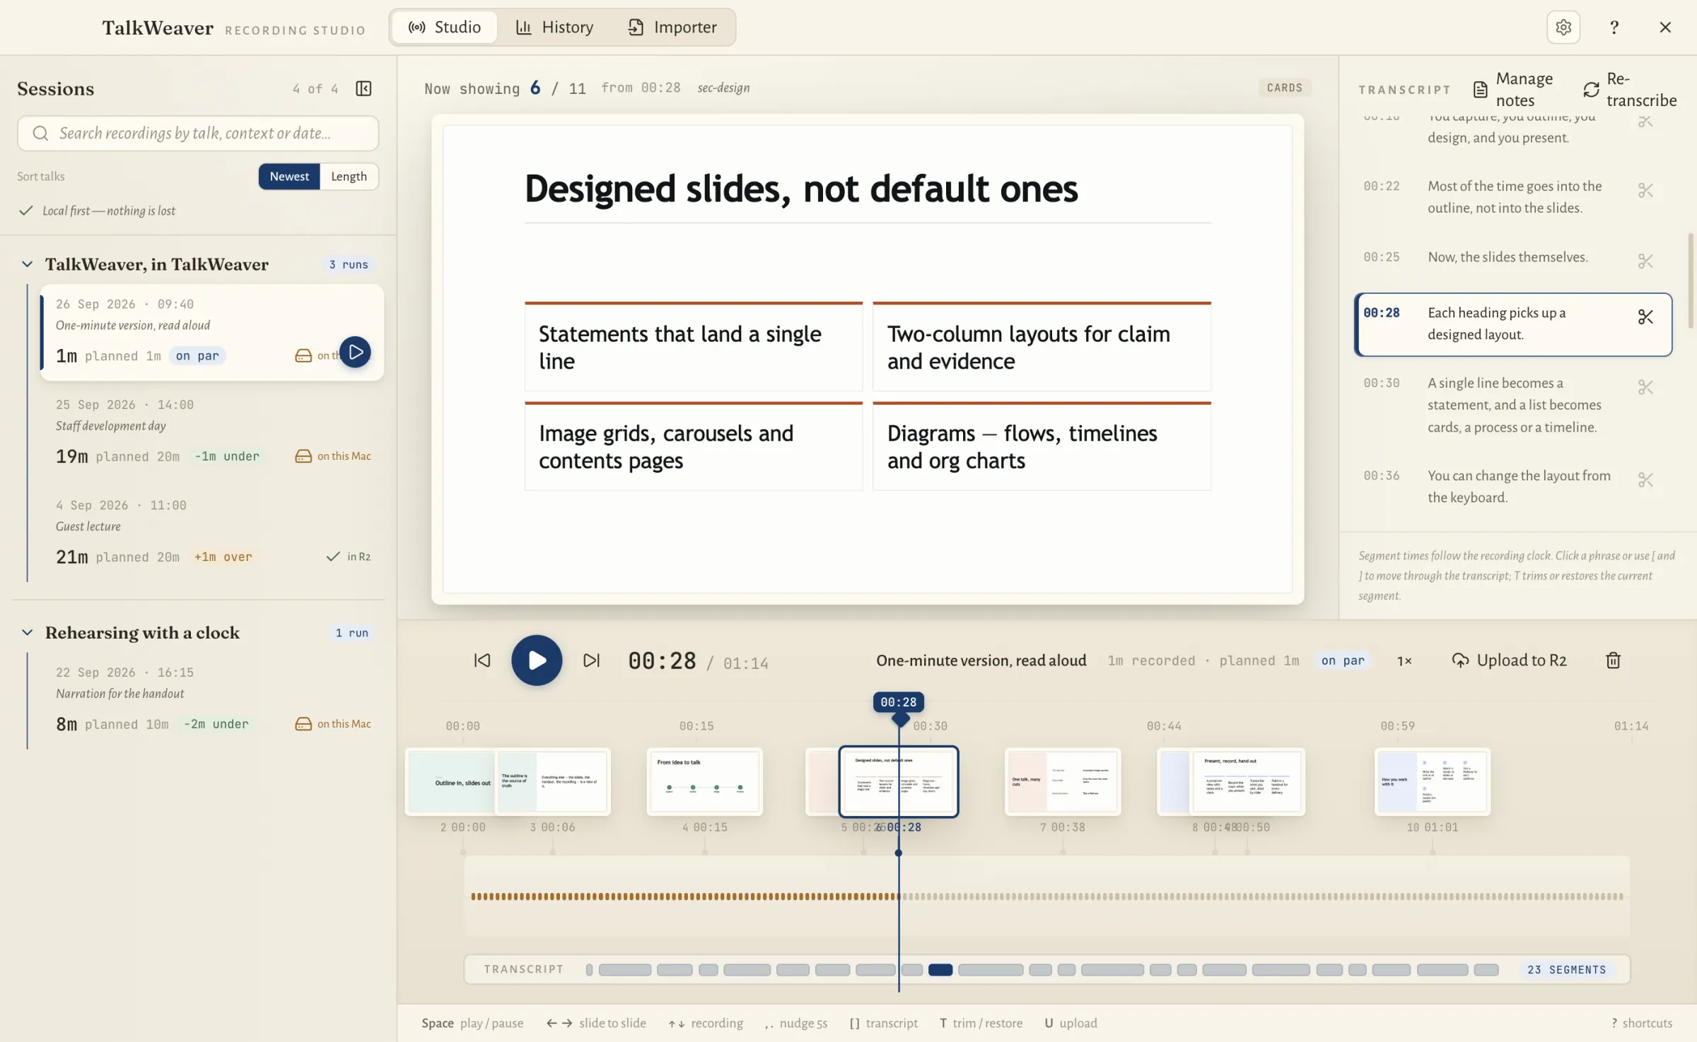Screen dimensions: 1697x1042
Task: Sort talks by Length
Action: click(x=349, y=177)
